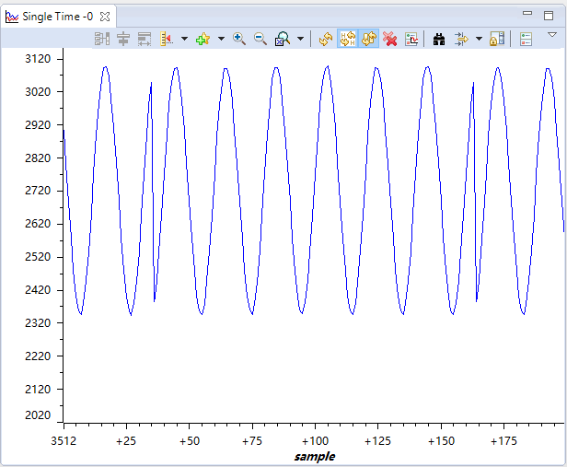567x467 pixels.
Task: Open graph properties icon
Action: (411, 39)
